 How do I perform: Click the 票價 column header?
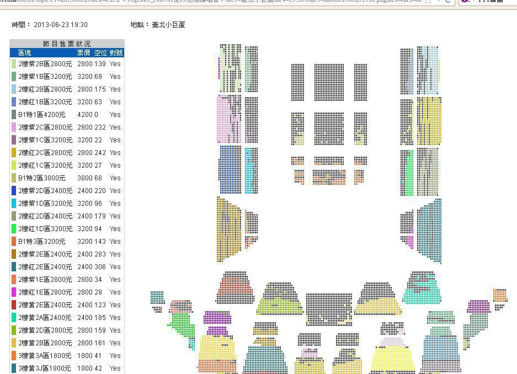83,53
